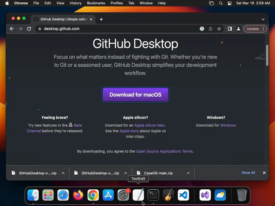This screenshot has height=206, width=275.
Task: Open the Chrome application menu
Action: pos(21,3)
